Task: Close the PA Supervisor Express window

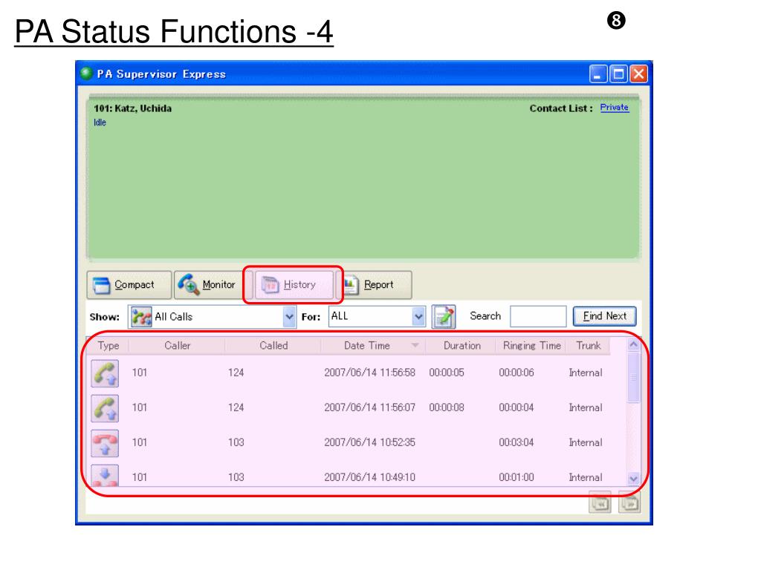Action: click(x=638, y=74)
